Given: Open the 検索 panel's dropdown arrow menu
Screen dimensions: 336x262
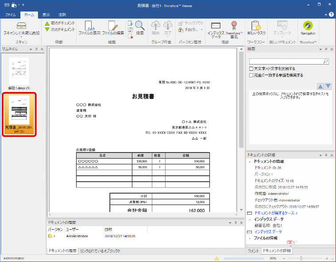Looking at the screenshot, I should pyautogui.click(x=319, y=49).
